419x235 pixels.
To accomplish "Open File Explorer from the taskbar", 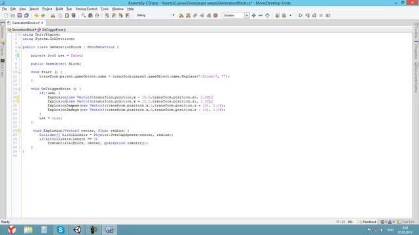I will pos(28,230).
